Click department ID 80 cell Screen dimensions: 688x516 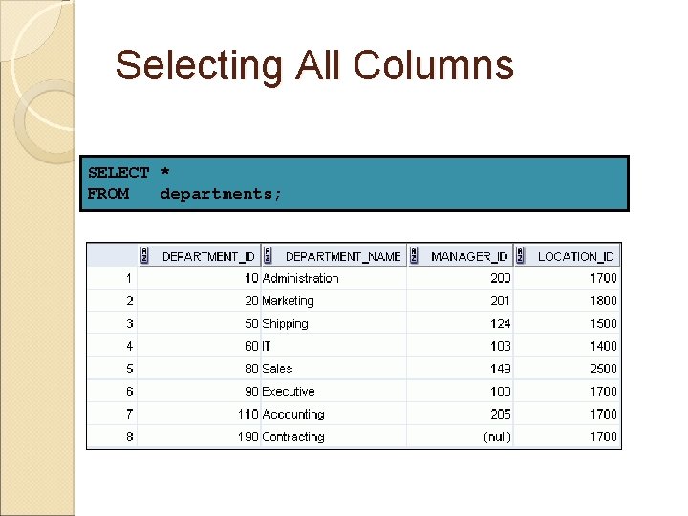point(199,369)
